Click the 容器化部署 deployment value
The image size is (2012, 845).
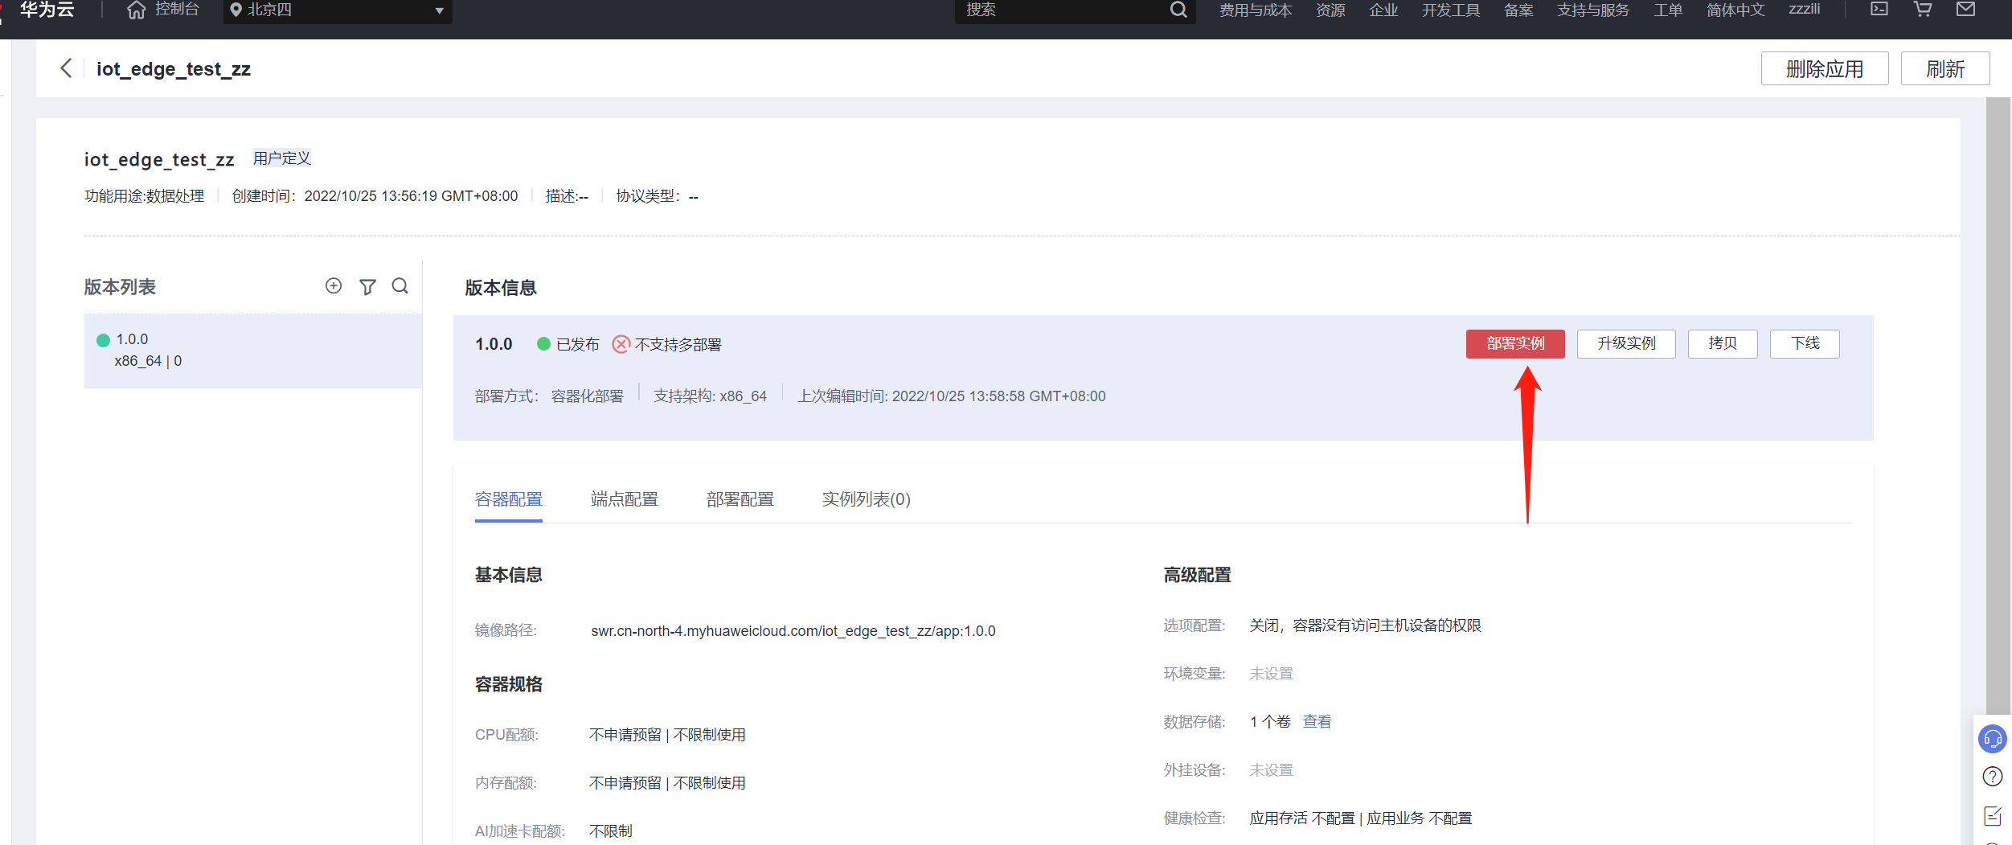(588, 396)
